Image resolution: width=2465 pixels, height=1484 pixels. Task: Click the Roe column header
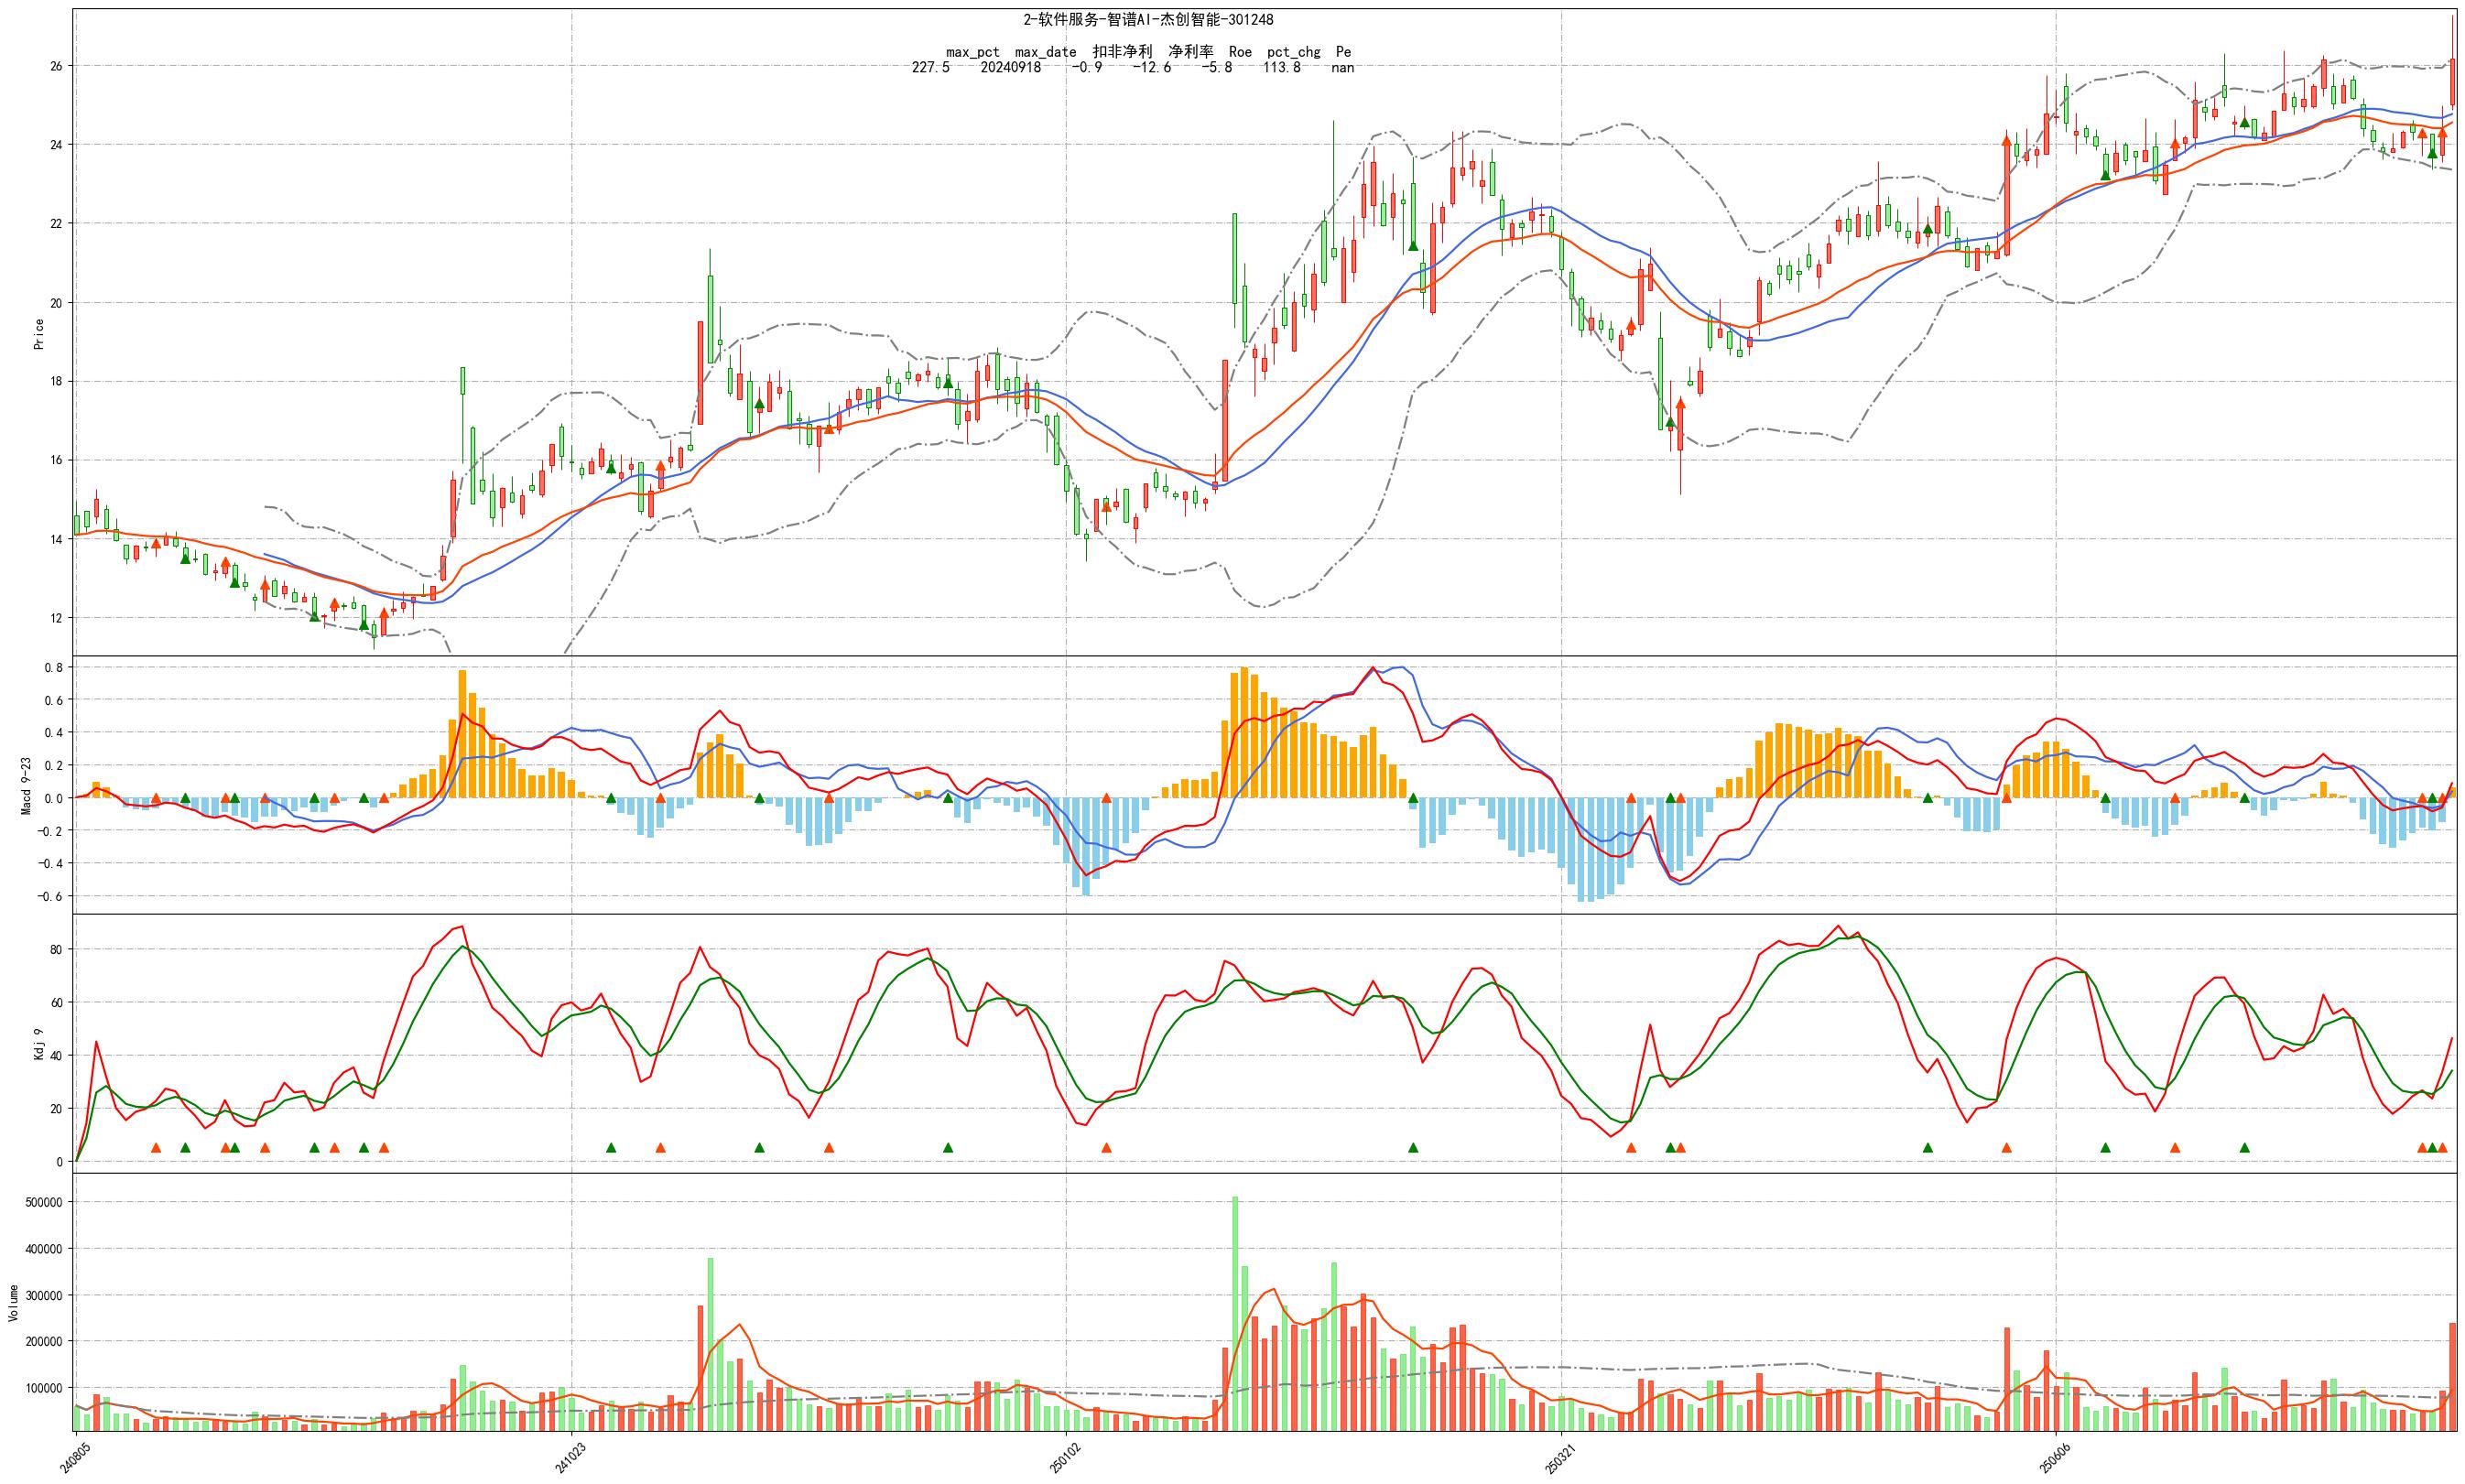(x=1240, y=52)
